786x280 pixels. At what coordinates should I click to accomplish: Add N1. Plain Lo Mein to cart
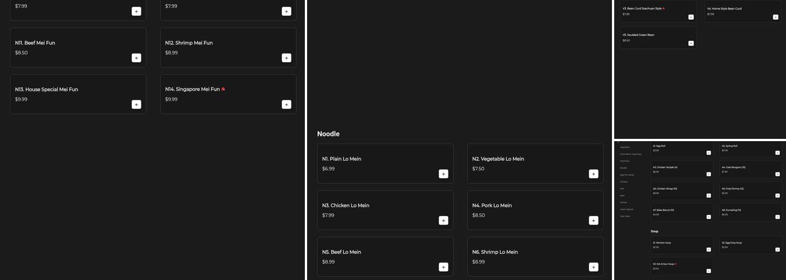click(444, 174)
